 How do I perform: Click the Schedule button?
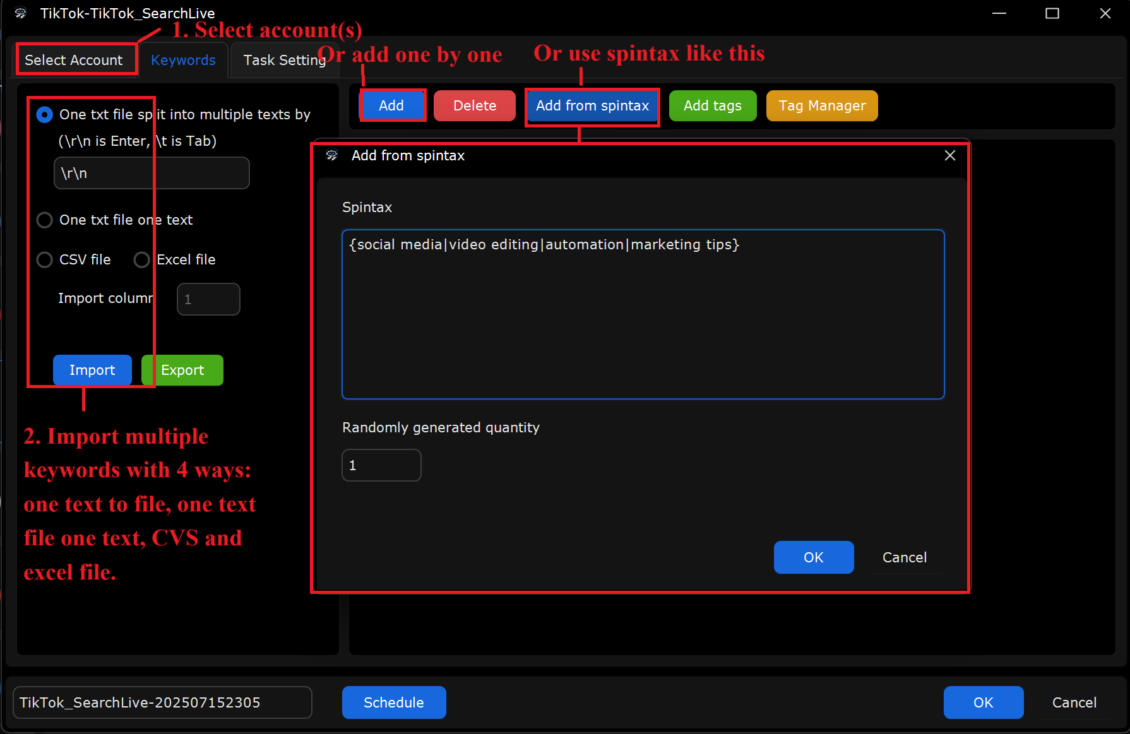click(394, 702)
